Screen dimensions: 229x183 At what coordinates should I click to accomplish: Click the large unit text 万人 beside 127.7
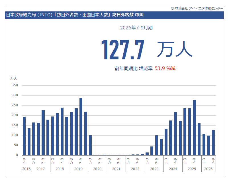[175, 49]
